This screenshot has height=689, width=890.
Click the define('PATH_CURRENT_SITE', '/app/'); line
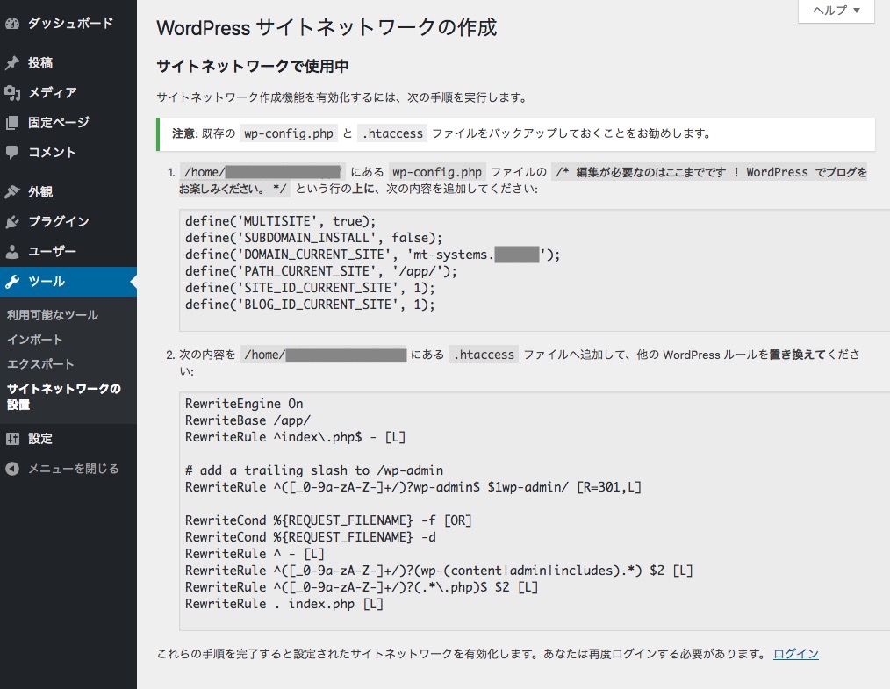[x=320, y=271]
